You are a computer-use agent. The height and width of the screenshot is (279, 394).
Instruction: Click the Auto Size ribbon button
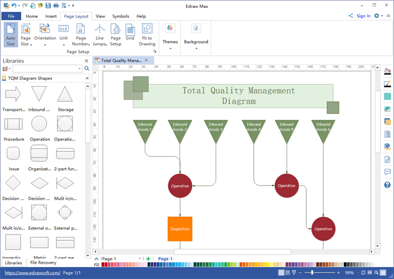coord(11,34)
